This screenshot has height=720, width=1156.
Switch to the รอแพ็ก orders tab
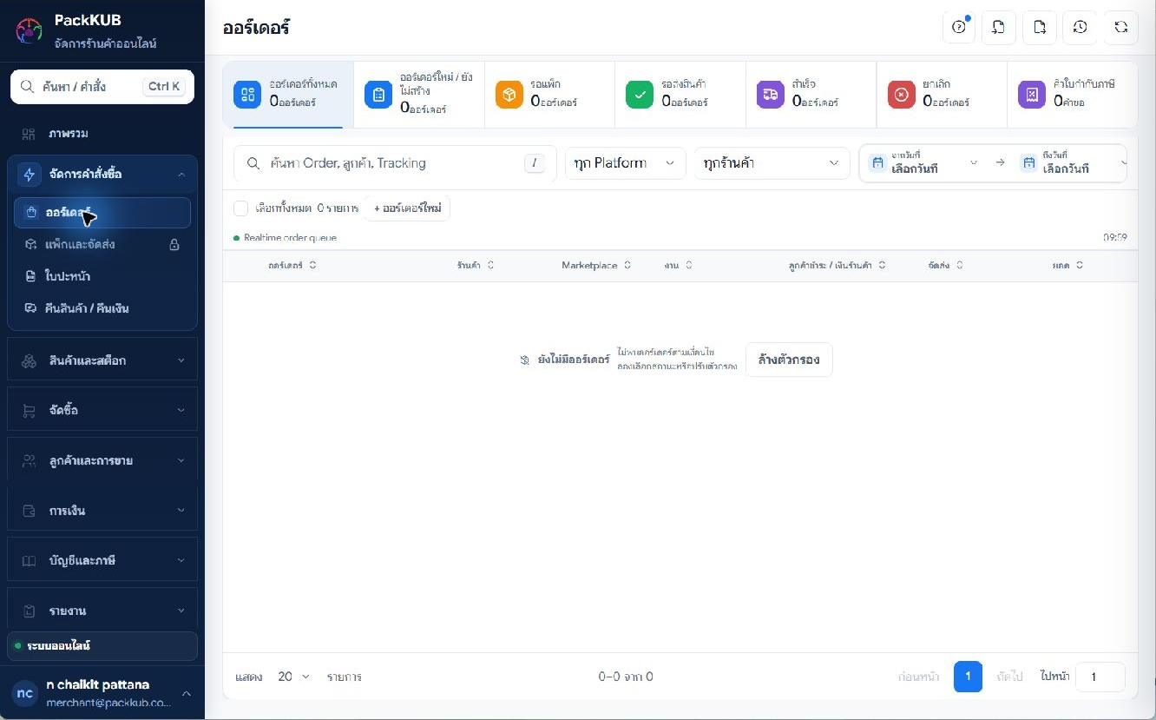[x=549, y=95]
